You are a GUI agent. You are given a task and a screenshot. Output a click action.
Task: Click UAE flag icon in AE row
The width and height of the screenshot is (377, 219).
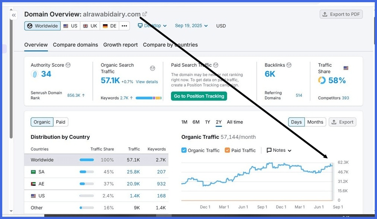(x=34, y=184)
